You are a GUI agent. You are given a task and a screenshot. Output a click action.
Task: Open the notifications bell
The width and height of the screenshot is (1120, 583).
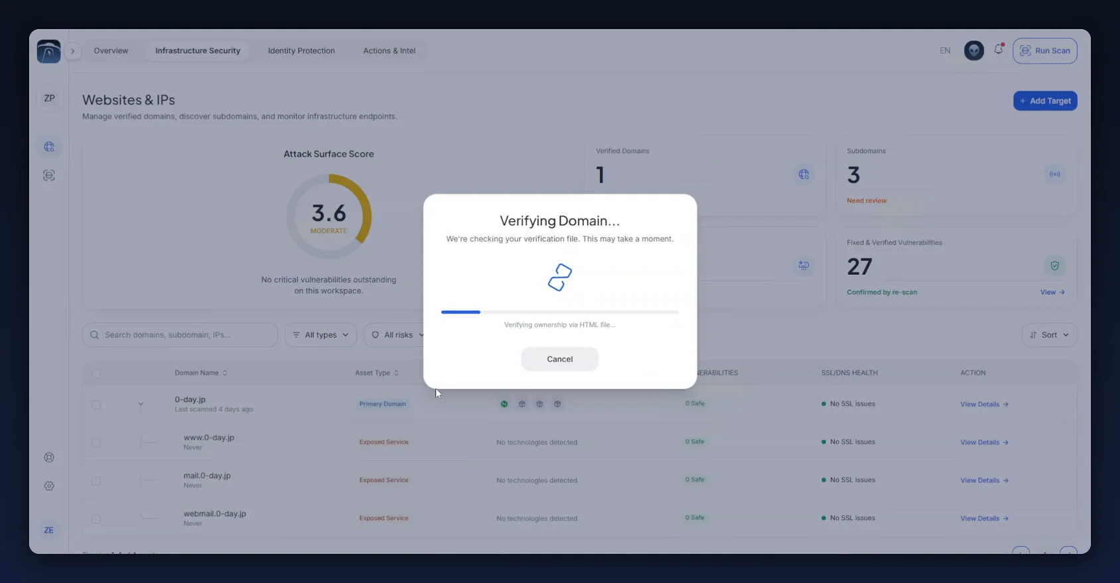coord(999,49)
